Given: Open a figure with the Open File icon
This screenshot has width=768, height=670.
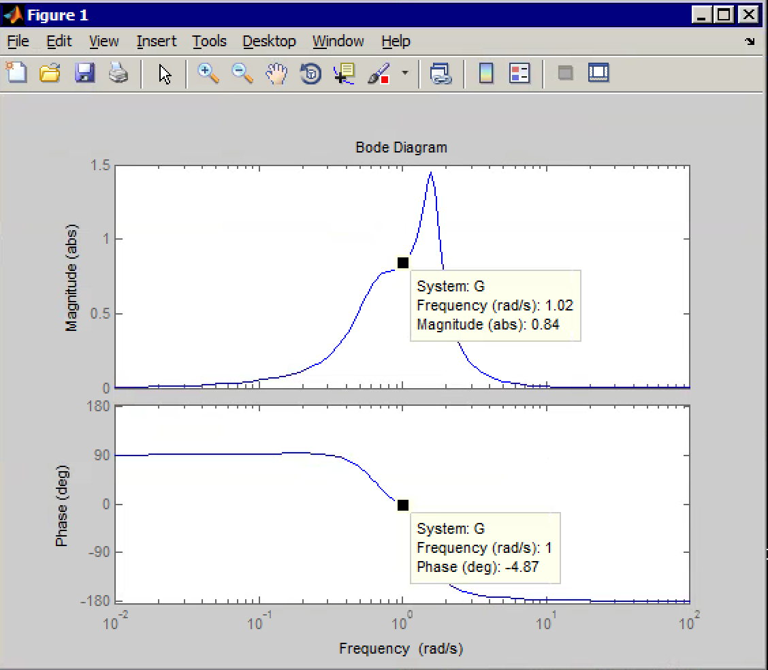Looking at the screenshot, I should [x=50, y=74].
